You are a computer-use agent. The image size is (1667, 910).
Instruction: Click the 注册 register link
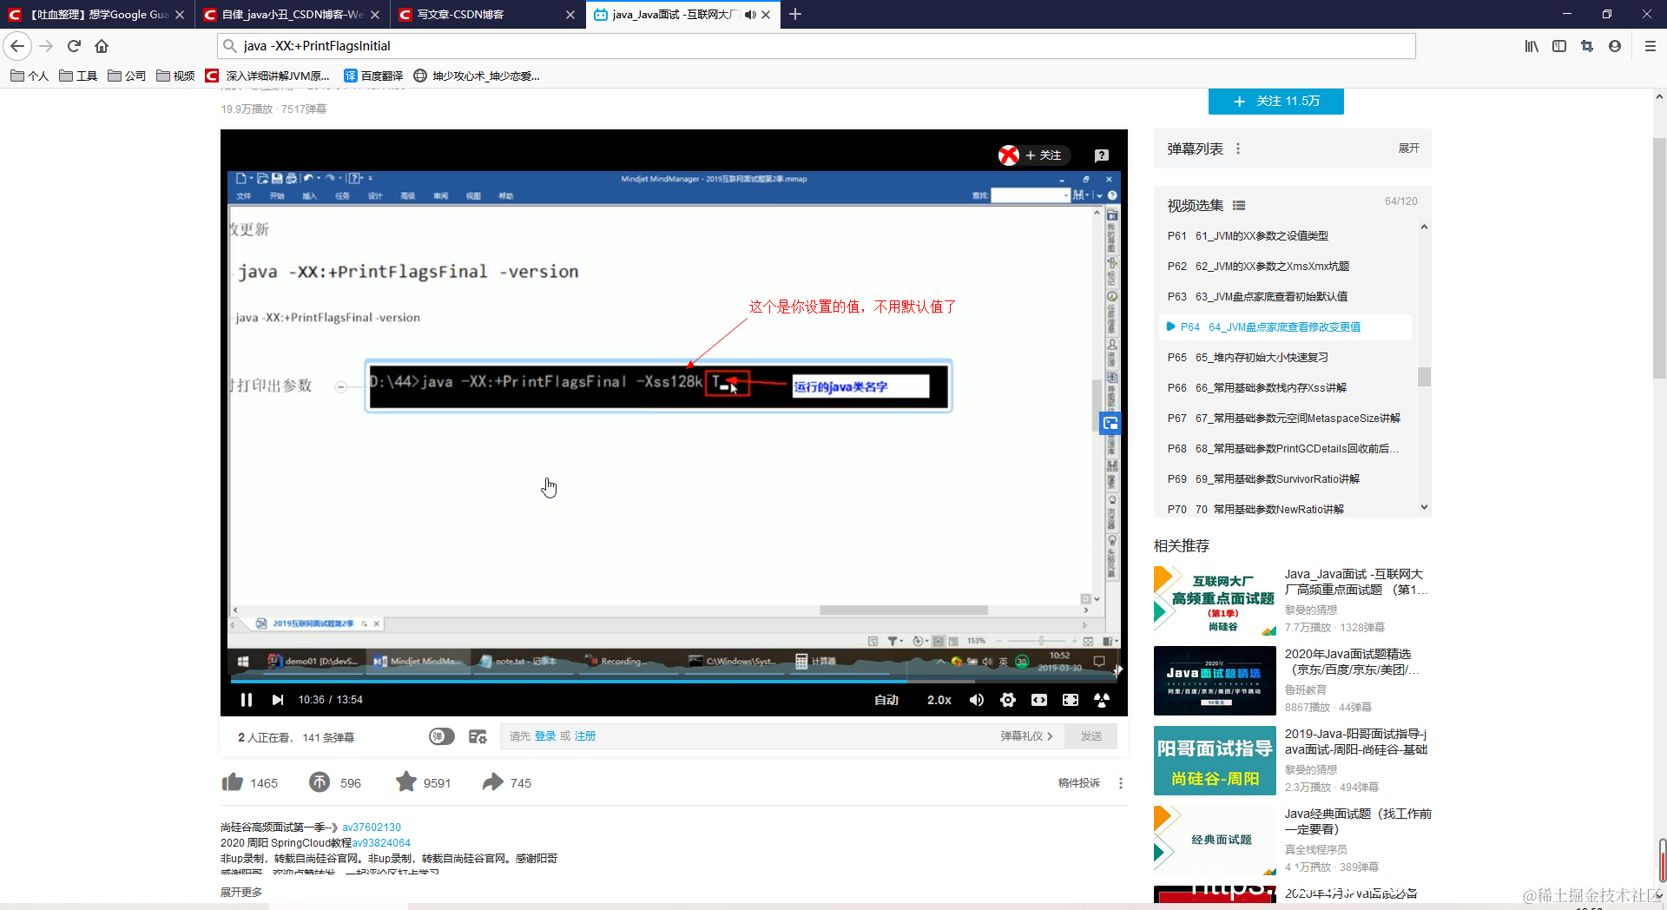point(585,736)
